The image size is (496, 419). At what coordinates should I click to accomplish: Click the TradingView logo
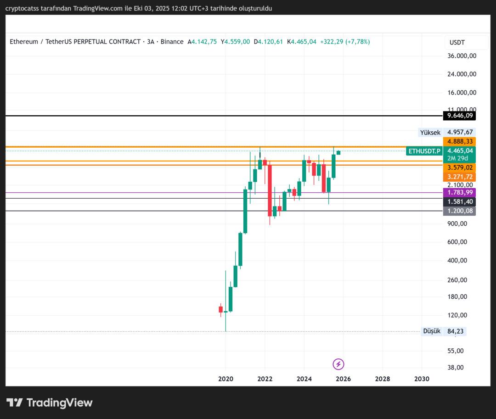click(50, 403)
